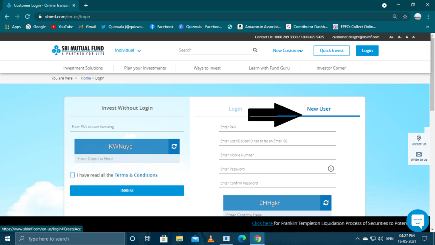This screenshot has height=245, width=435.
Task: Open the Learn with Fund Guru menu
Action: (269, 68)
